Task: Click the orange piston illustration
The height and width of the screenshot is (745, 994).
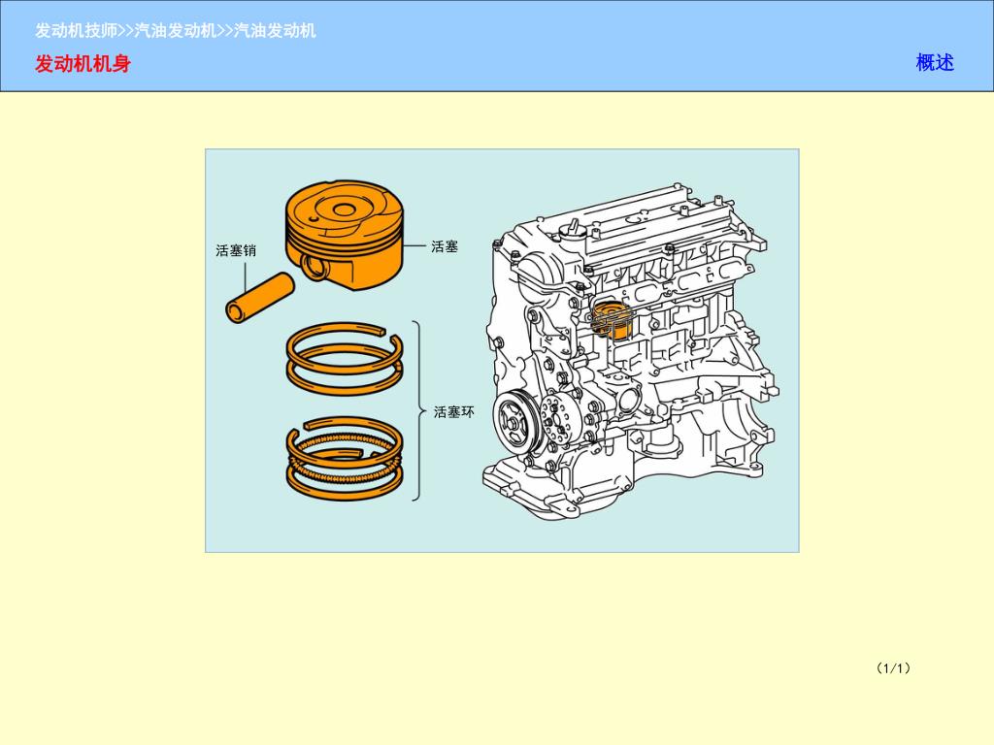Action: point(345,235)
